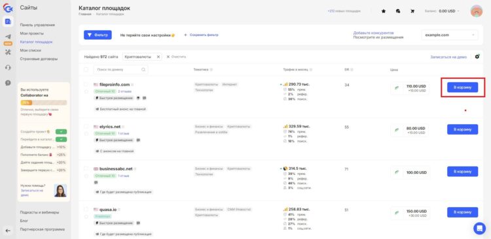
Task: Open the user avatar profile
Action: pos(477,11)
